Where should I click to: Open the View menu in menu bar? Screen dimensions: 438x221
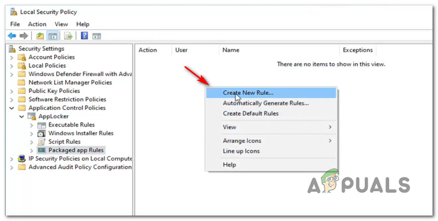point(61,24)
